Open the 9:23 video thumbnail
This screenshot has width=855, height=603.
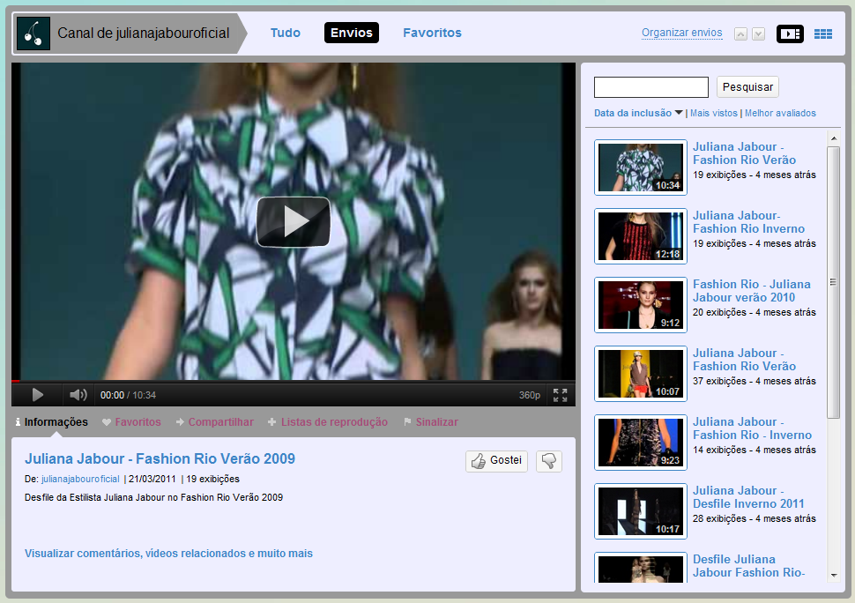coord(641,443)
